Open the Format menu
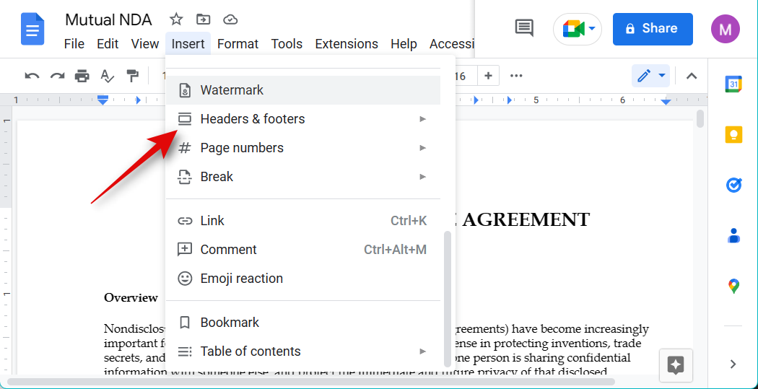Screen dimensions: 758x389 [238, 44]
